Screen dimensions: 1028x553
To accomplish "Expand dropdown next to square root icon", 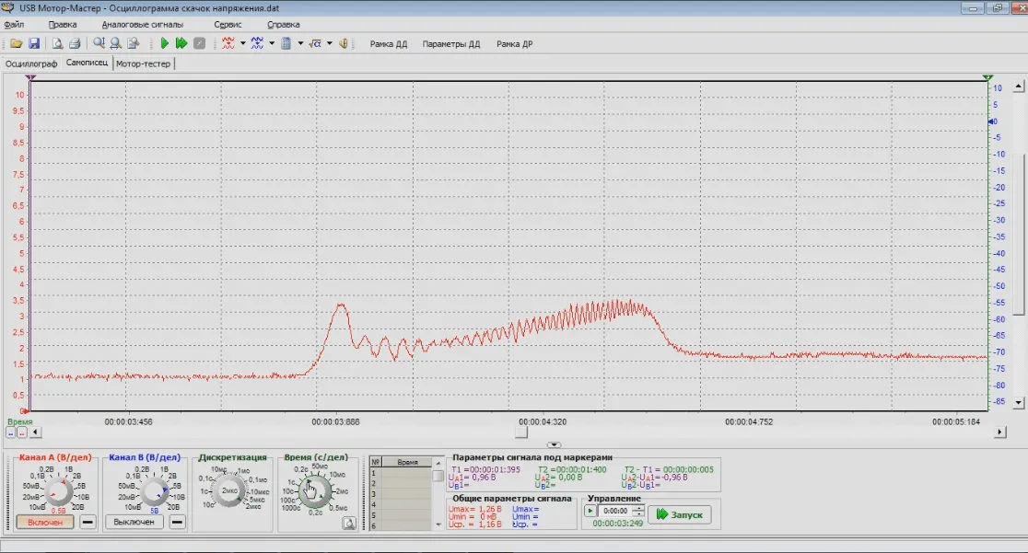I will tap(329, 43).
